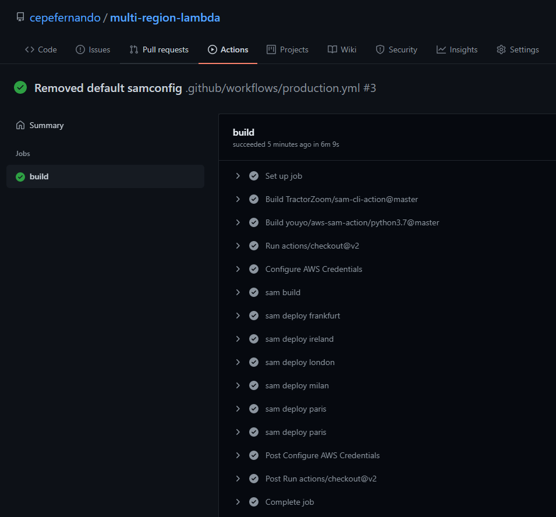
Task: Expand the sam deploy milan step chevron
Action: click(x=238, y=385)
